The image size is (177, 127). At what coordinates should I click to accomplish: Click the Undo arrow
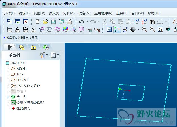[x=81, y=22]
